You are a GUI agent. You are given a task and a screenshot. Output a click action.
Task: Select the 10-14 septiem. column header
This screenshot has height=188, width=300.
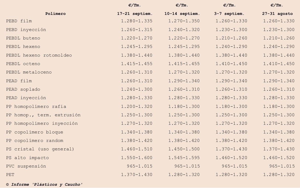(x=182, y=14)
